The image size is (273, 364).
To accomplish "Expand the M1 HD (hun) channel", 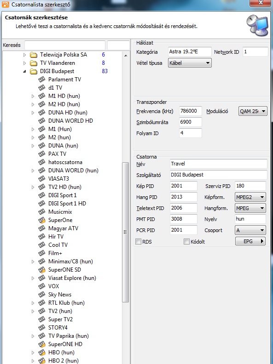I will (33, 96).
